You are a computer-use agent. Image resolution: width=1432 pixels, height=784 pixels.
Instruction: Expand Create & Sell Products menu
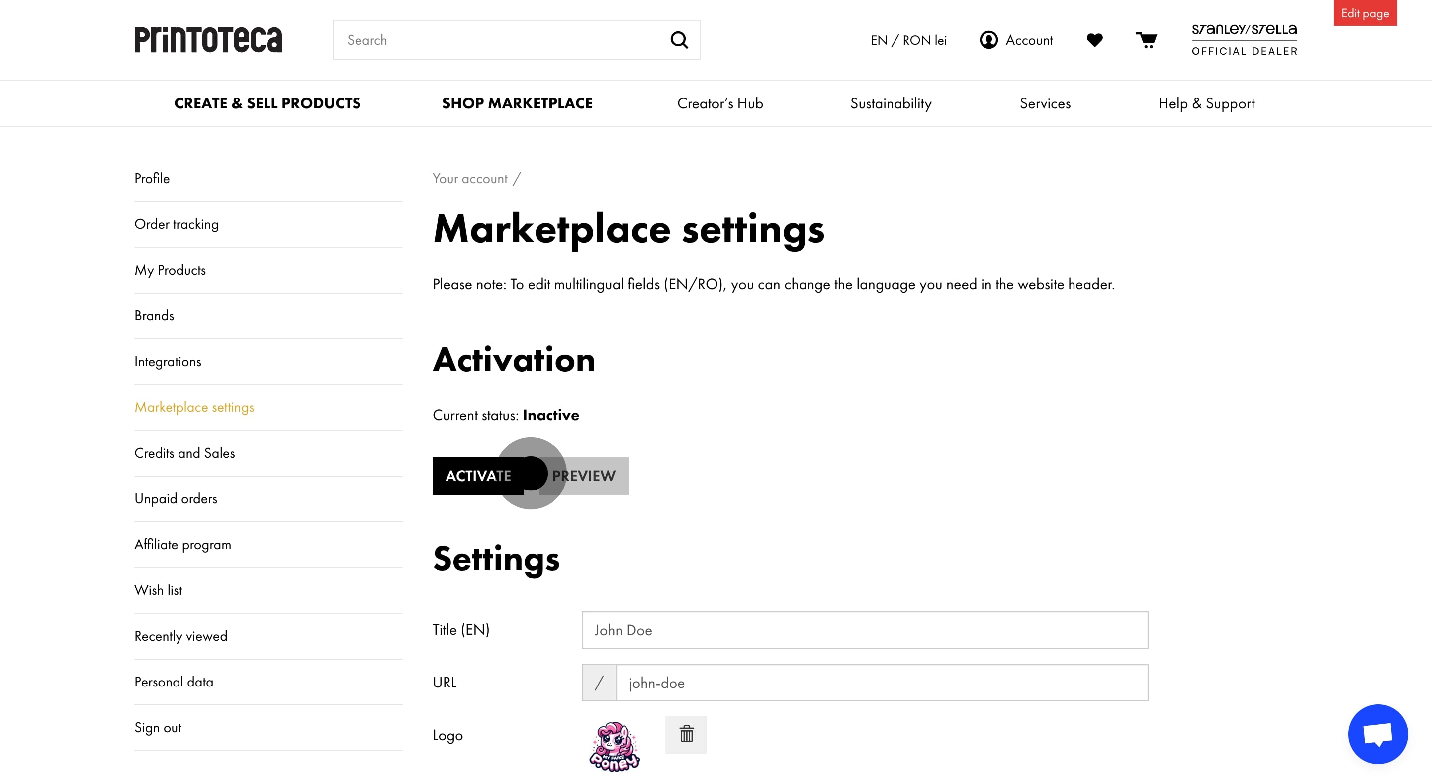(268, 103)
